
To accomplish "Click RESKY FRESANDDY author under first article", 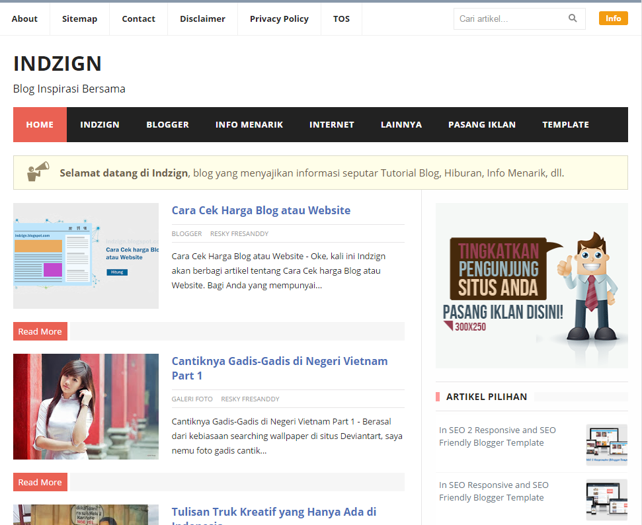I will (239, 233).
